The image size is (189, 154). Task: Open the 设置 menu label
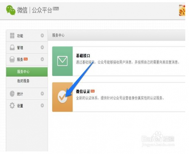(x=20, y=106)
